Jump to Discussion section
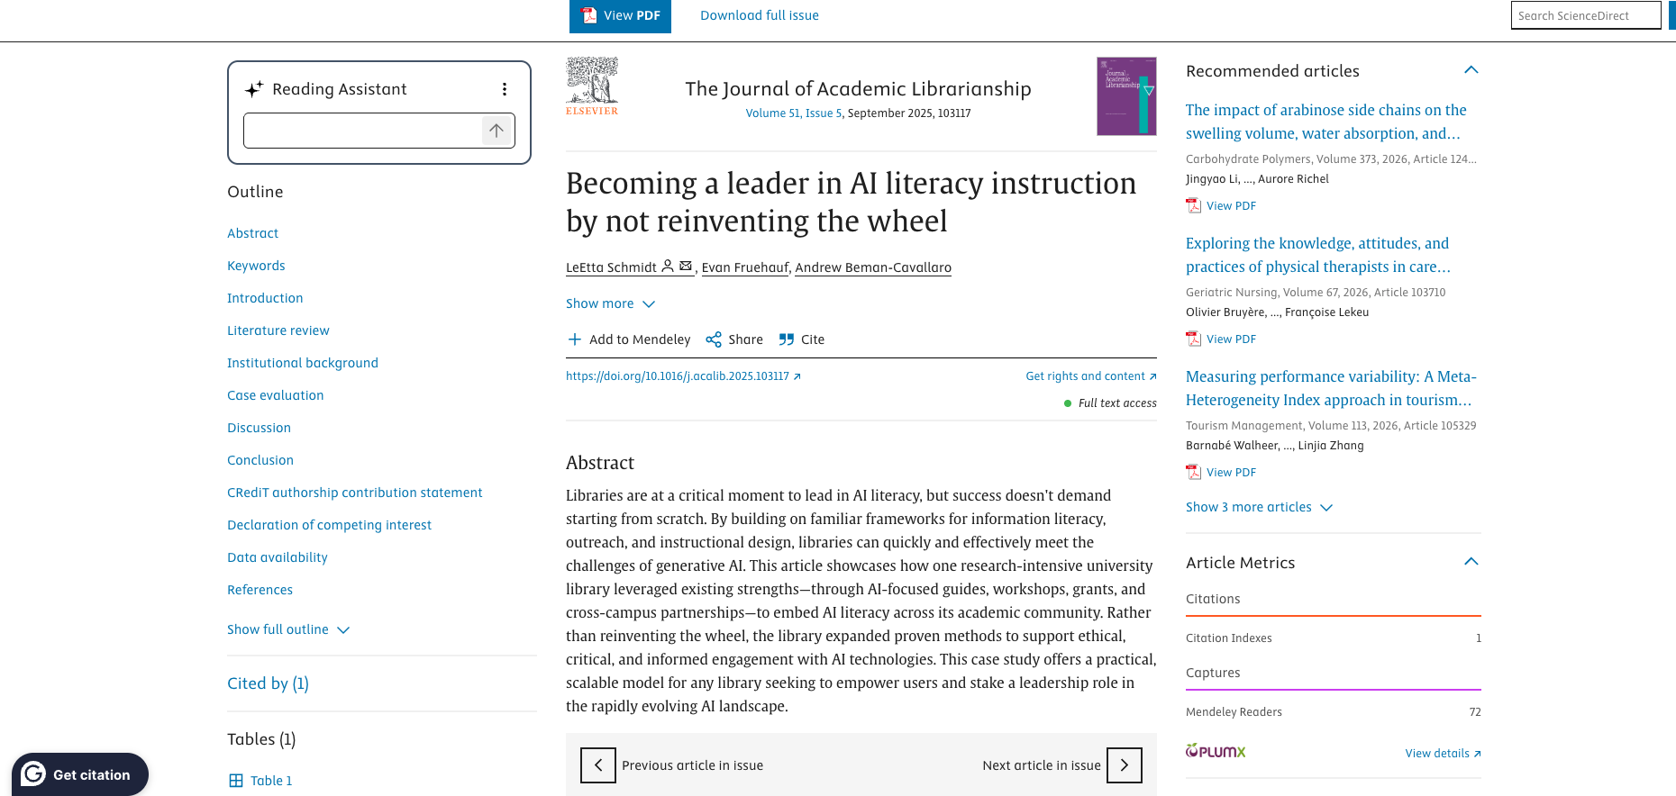 [x=259, y=428]
